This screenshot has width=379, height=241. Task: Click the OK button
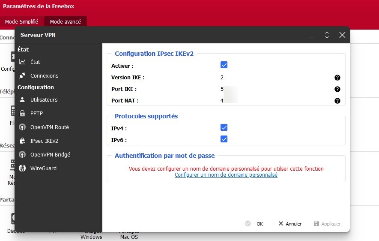(254, 223)
